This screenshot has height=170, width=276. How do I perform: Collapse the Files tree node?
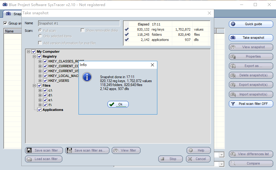pos(34,85)
